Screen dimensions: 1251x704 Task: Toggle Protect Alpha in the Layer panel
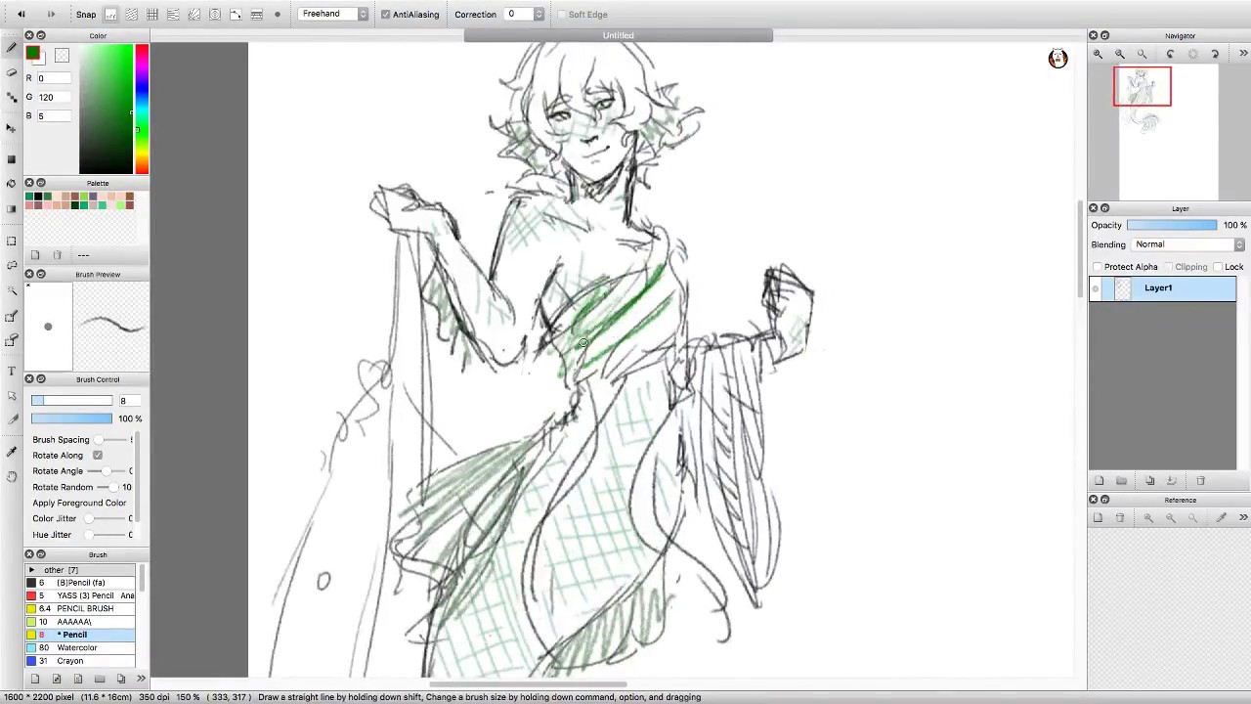1099,266
